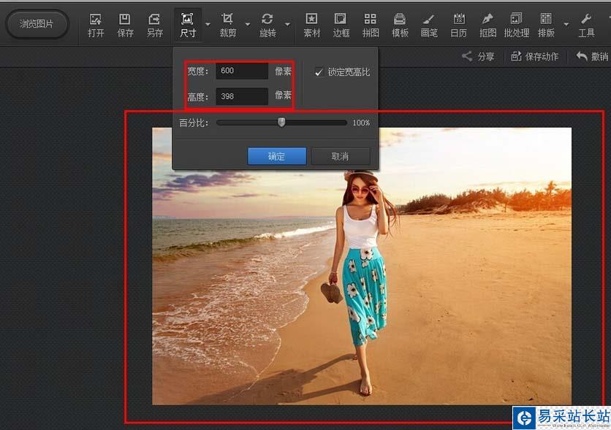Expand the dropdown arrow beside 尺寸
This screenshot has height=430, width=611.
[x=208, y=24]
